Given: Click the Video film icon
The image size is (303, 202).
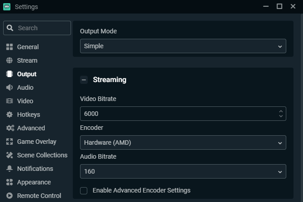Looking at the screenshot, I should 9,101.
